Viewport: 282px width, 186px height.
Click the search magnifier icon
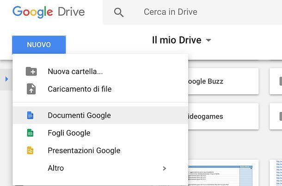119,12
